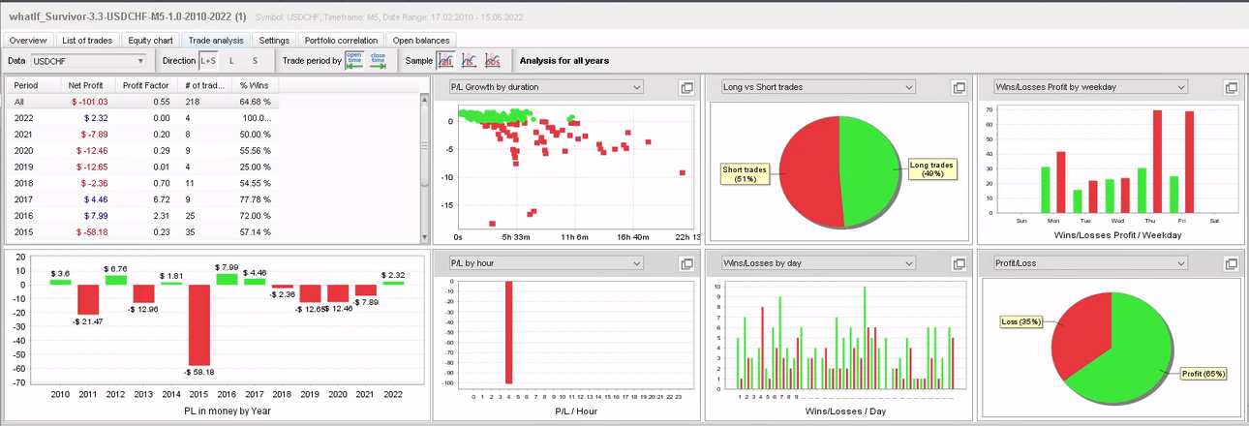Viewport: 1249px width, 426px height.
Task: Click the 2016 green bar labeled $ 7.99
Action: pyautogui.click(x=227, y=279)
